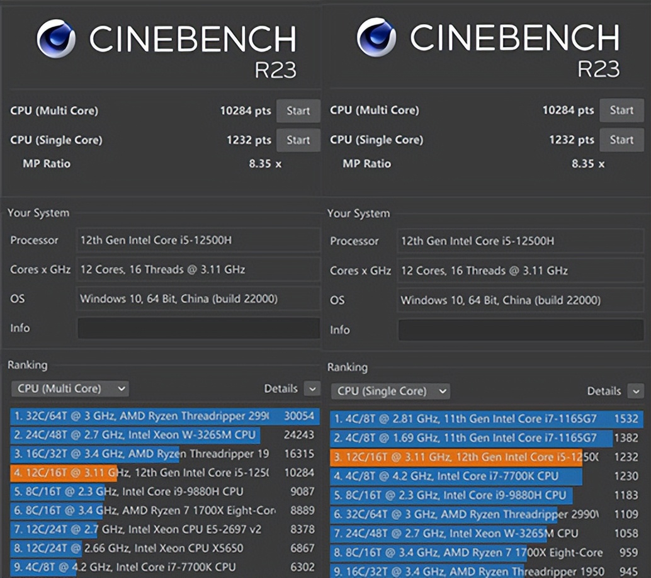The image size is (651, 578).
Task: Click the empty Info field in left panel
Action: [x=198, y=328]
